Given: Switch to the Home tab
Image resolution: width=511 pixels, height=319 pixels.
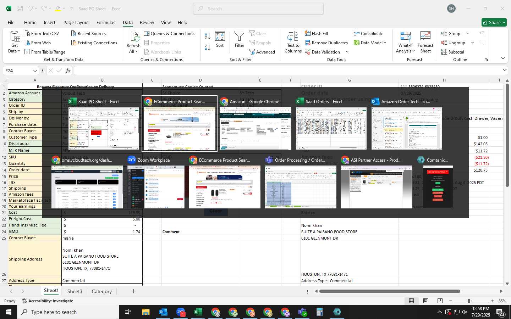Looking at the screenshot, I should [x=30, y=22].
